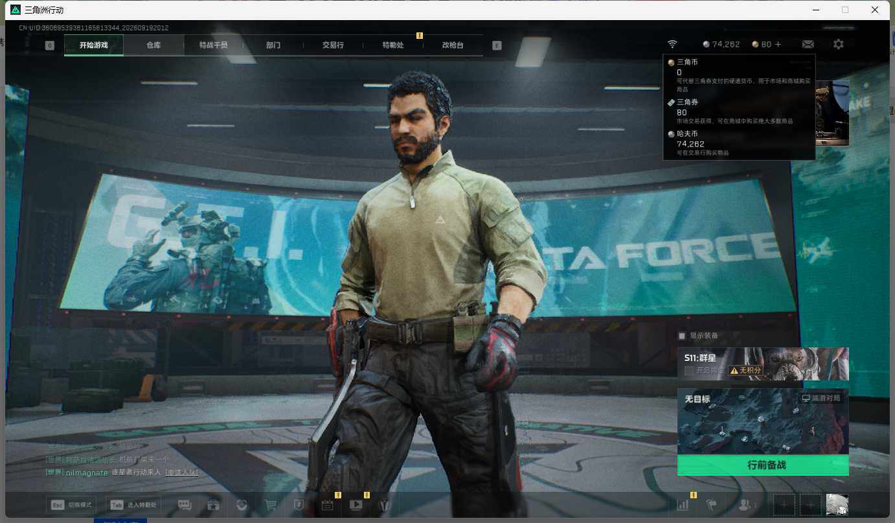The image size is (895, 523).
Task: Open the video playback icon in bottom bar
Action: click(x=356, y=505)
